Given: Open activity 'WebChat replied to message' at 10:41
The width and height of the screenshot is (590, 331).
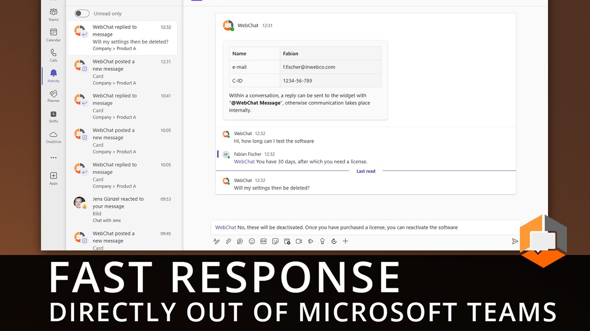Looking at the screenshot, I should pos(122,106).
